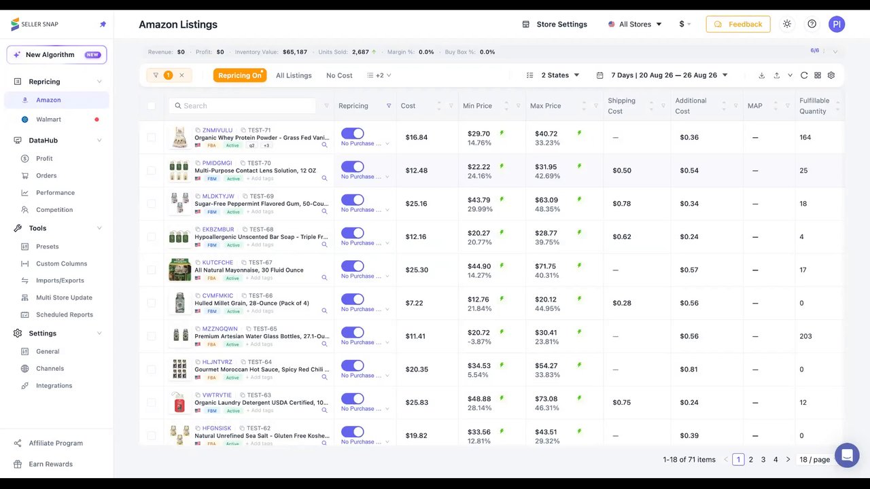Click the Cost column filter funnel
Image resolution: width=870 pixels, height=489 pixels.
pyautogui.click(x=451, y=106)
